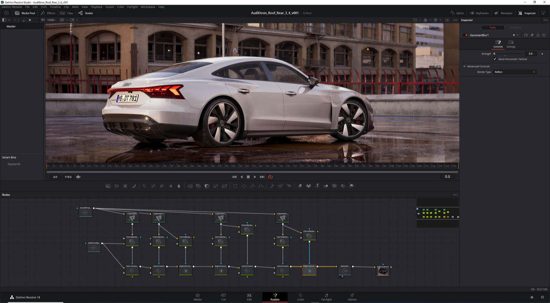Viewport: 550px width, 303px height.
Task: Click the Project Settings gear icon
Action: pyautogui.click(x=543, y=297)
